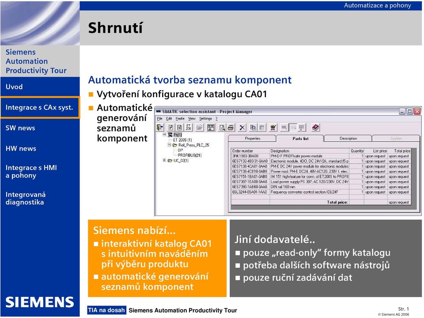Select order number 6ES7151-1BA01-0AB0 cell

coord(251,177)
